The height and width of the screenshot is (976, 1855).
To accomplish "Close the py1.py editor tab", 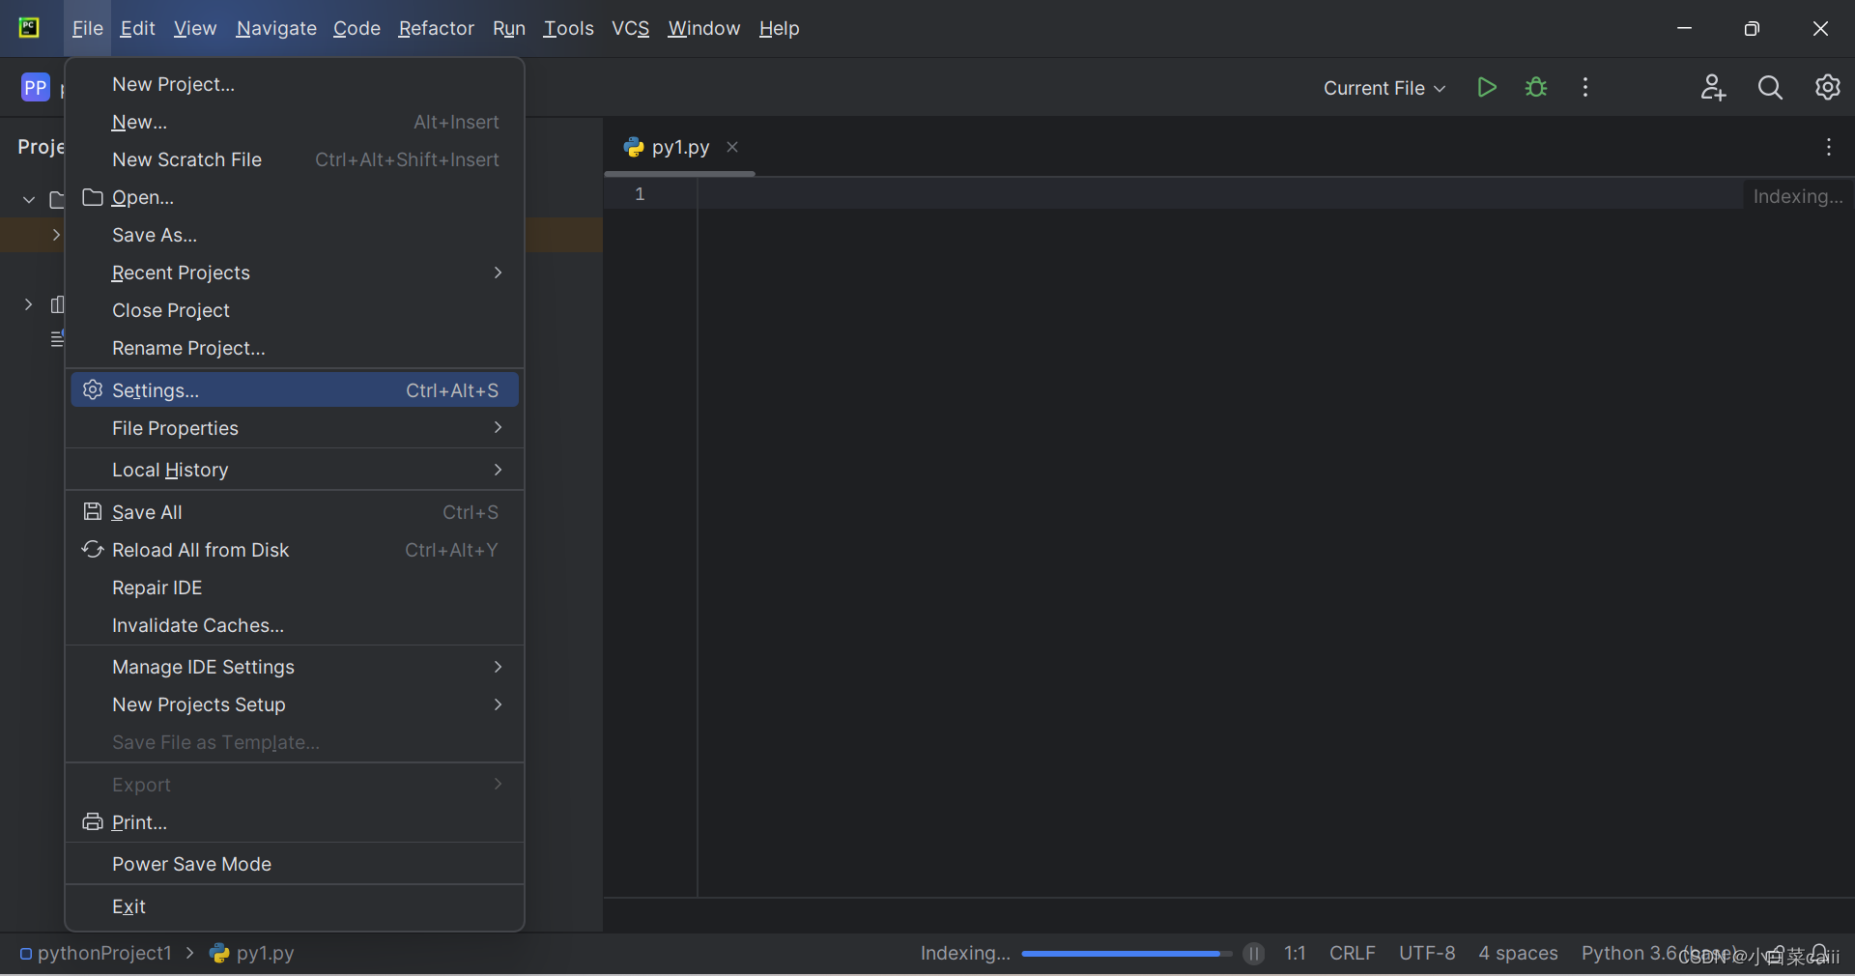I will [731, 147].
